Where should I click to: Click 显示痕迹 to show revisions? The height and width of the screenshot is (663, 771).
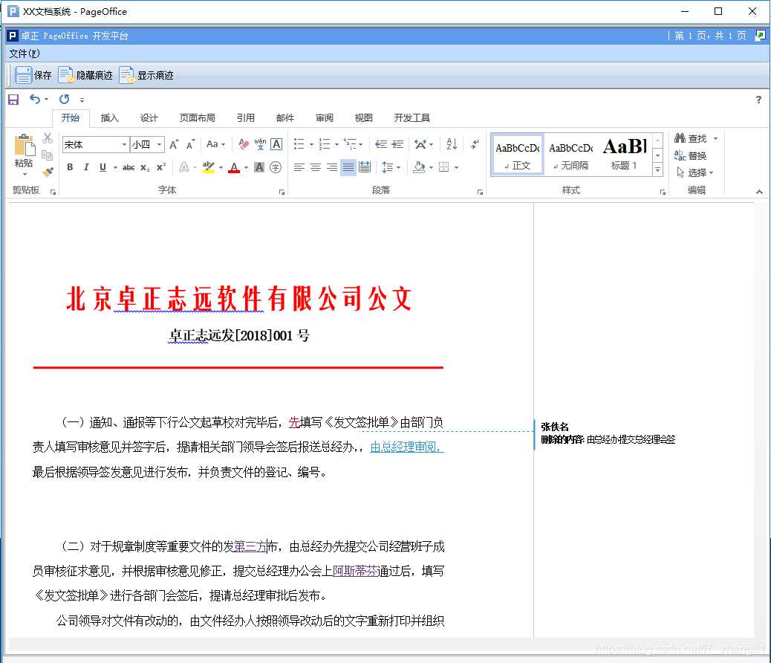pos(146,75)
